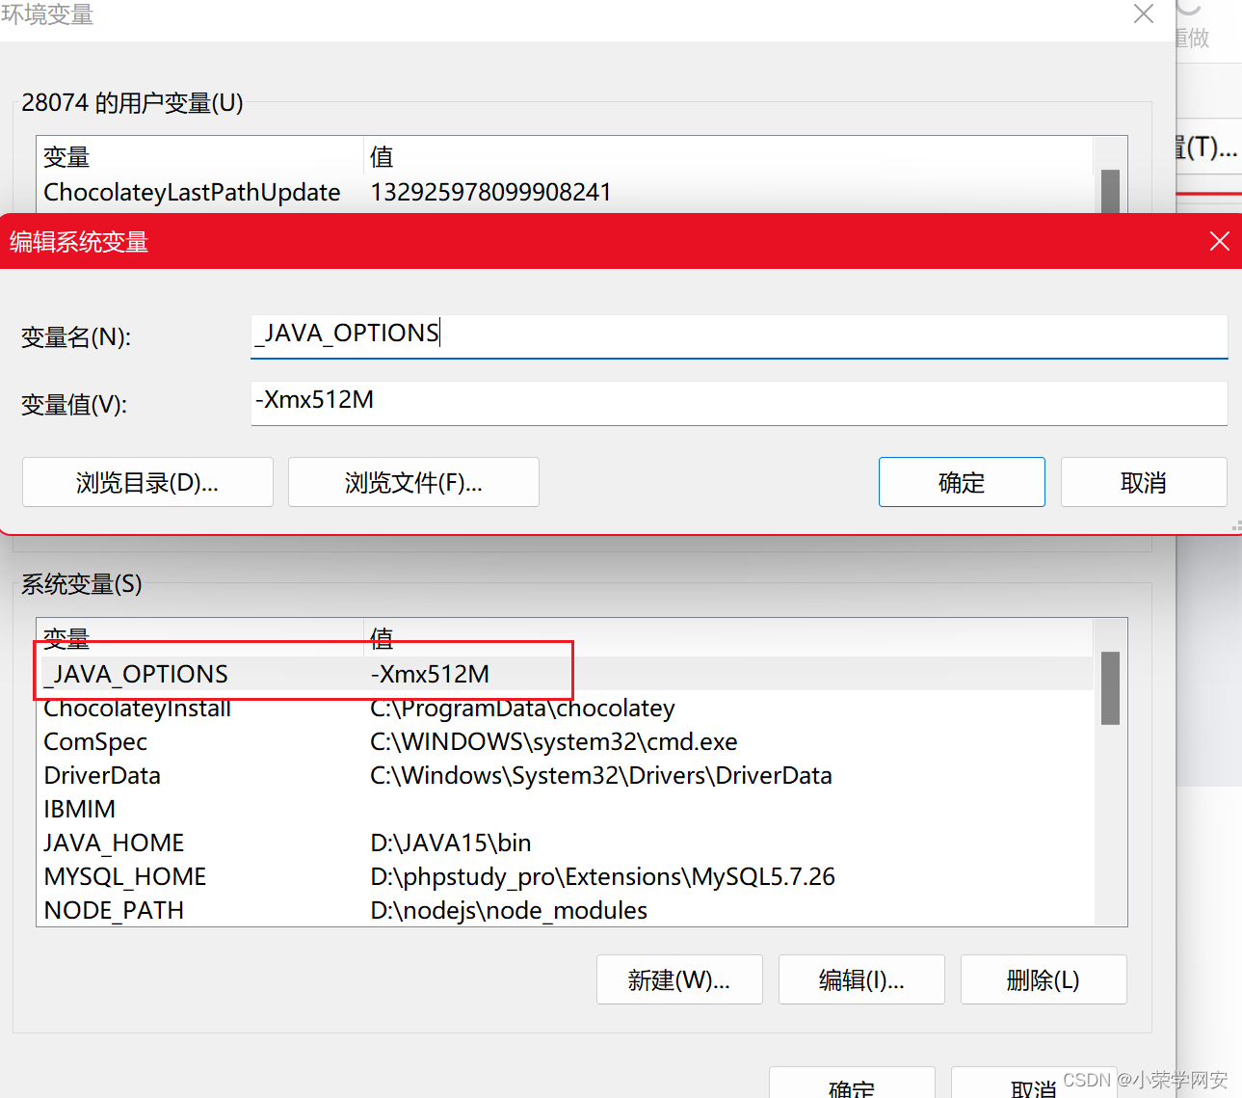
Task: Click value C:\Windows\System32\Drivers\DriverData
Action: tap(601, 775)
